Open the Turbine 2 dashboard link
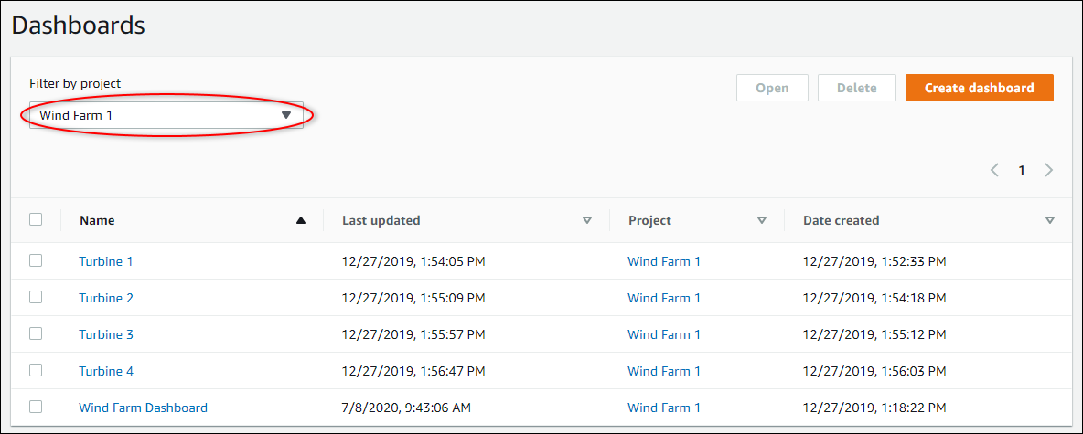 tap(106, 298)
